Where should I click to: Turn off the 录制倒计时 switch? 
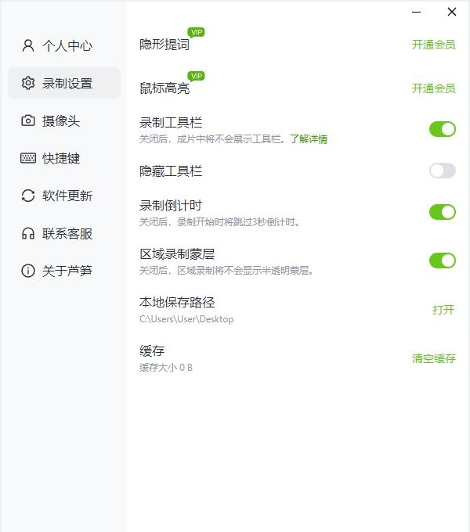[442, 212]
